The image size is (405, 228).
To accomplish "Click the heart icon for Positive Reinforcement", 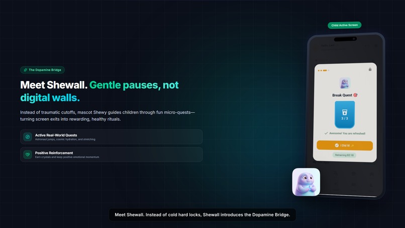I will point(28,155).
